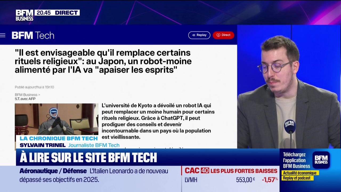Click the 'Aéronautique / Défense' ticker category
341x192 pixels.
(53, 171)
